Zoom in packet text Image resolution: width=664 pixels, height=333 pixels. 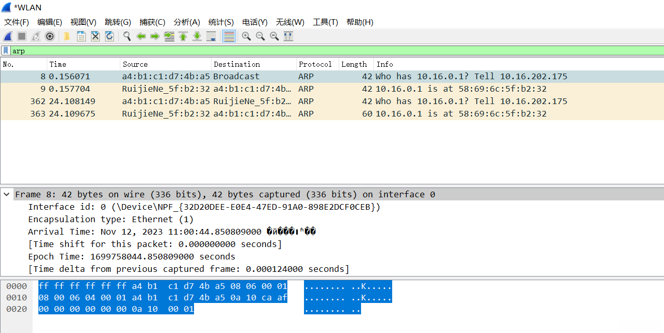(246, 36)
